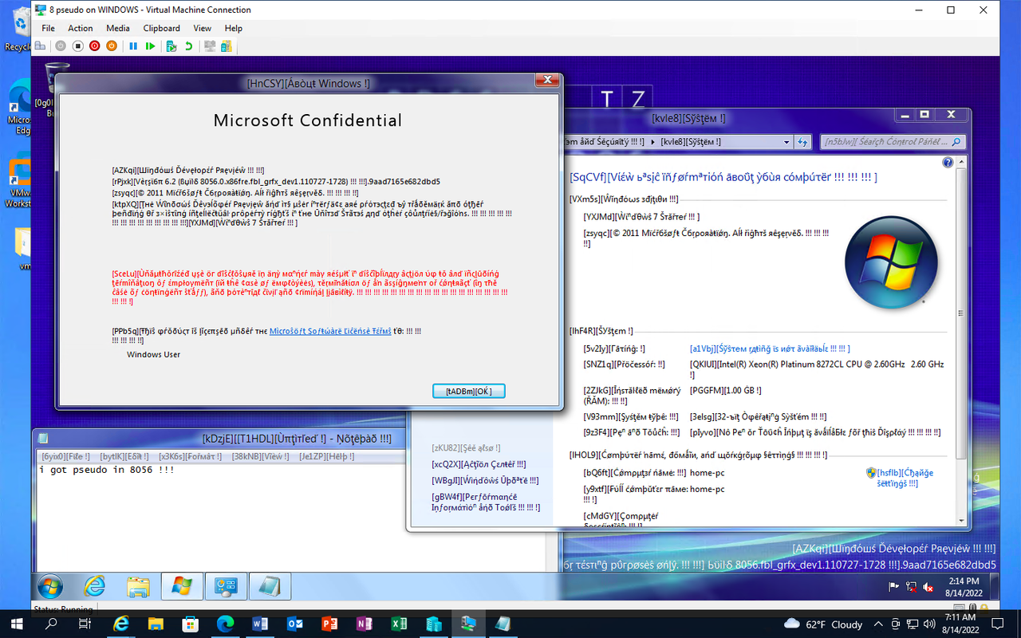Launch Internet Explorer from the guest taskbar
The height and width of the screenshot is (638, 1021).
pyautogui.click(x=94, y=586)
